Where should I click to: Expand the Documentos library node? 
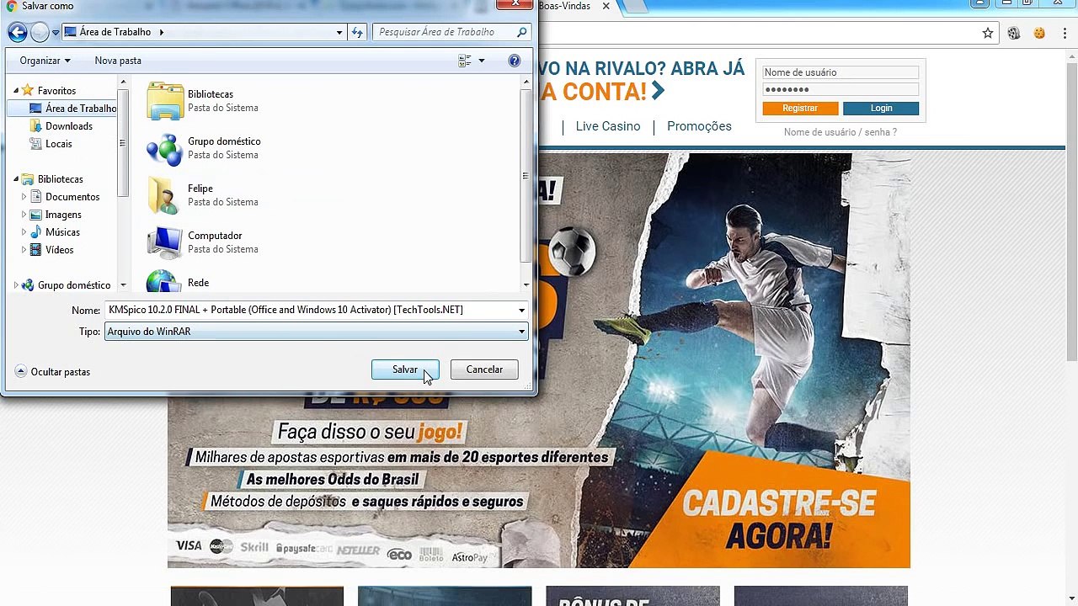(24, 197)
